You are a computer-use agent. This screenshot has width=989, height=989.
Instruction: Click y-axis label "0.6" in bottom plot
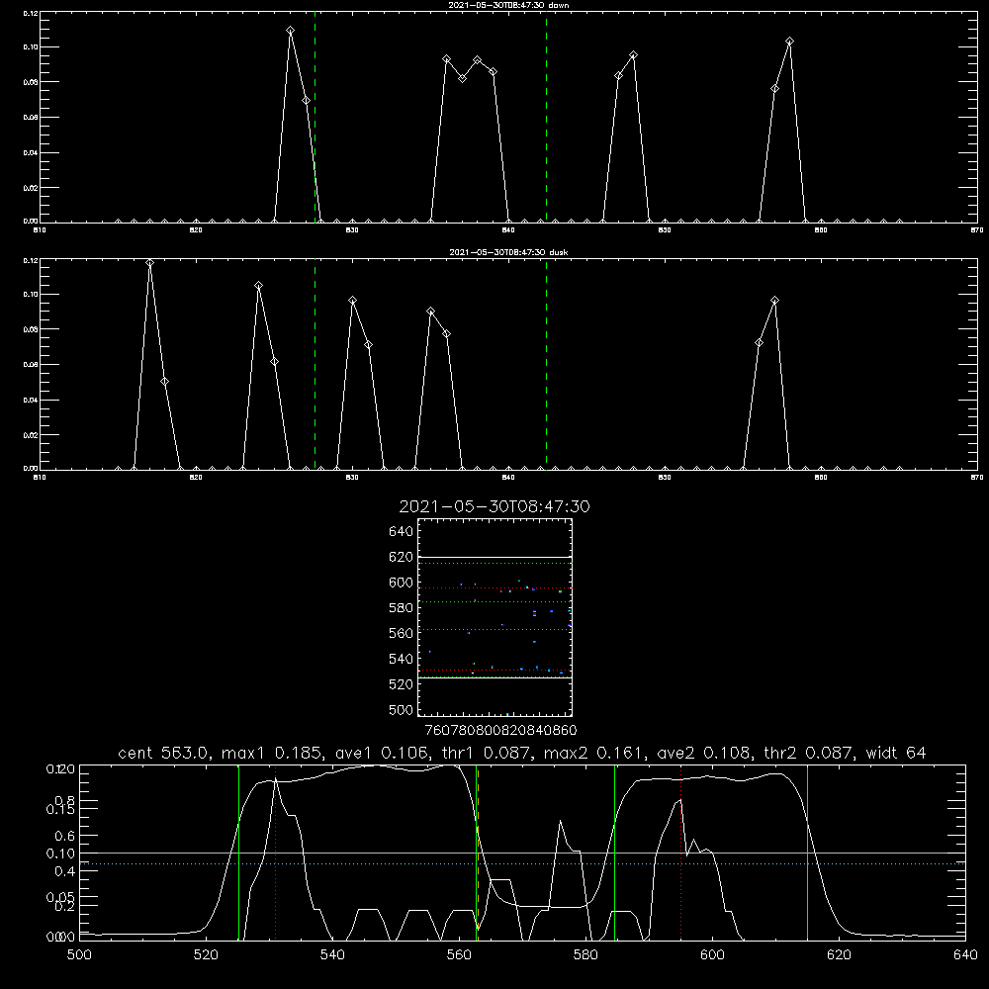[65, 836]
